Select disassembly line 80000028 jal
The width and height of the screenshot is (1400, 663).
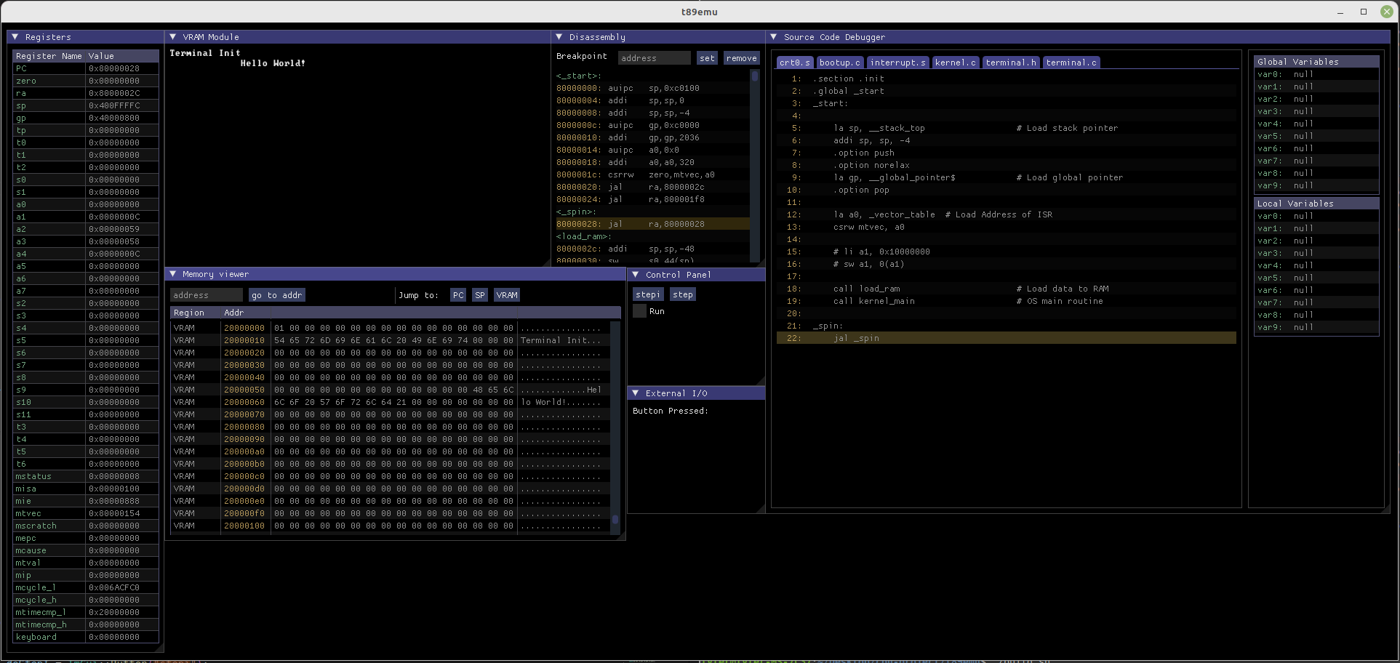652,224
